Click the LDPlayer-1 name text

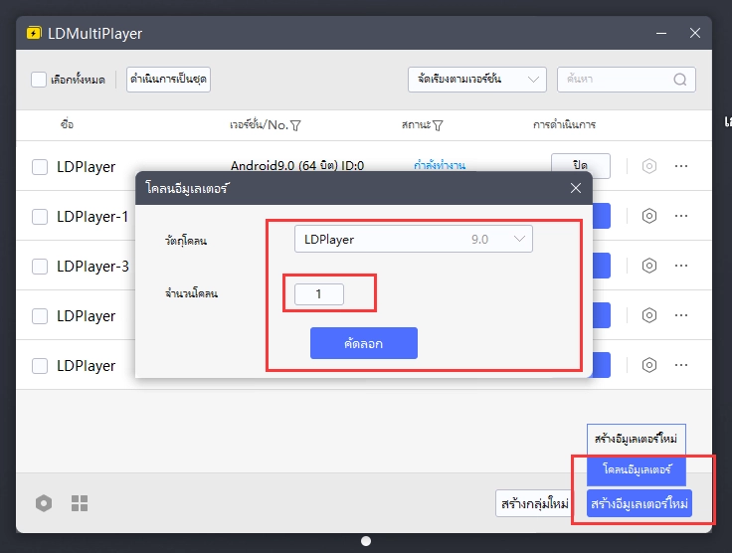pos(92,217)
